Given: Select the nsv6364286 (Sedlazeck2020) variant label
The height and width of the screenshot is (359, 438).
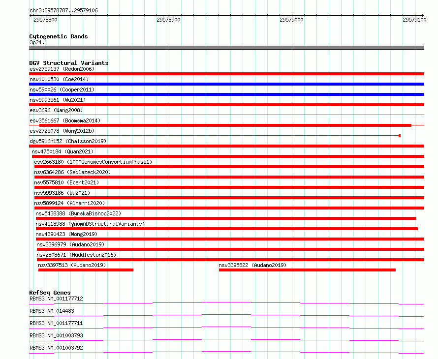Looking at the screenshot, I should tap(72, 172).
